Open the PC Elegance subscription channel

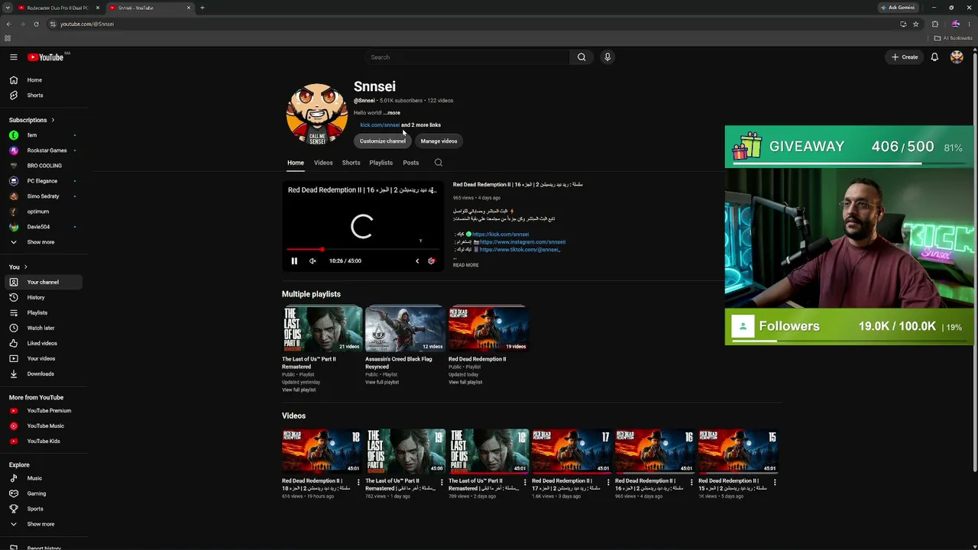click(43, 181)
